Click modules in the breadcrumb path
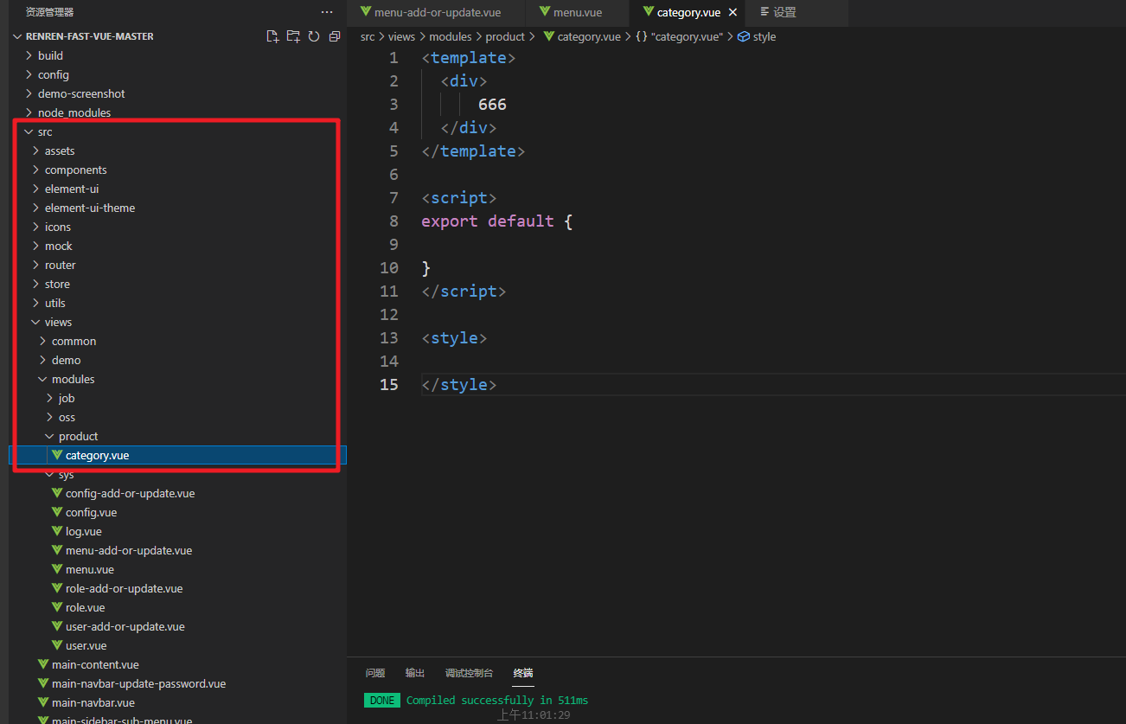 [451, 36]
